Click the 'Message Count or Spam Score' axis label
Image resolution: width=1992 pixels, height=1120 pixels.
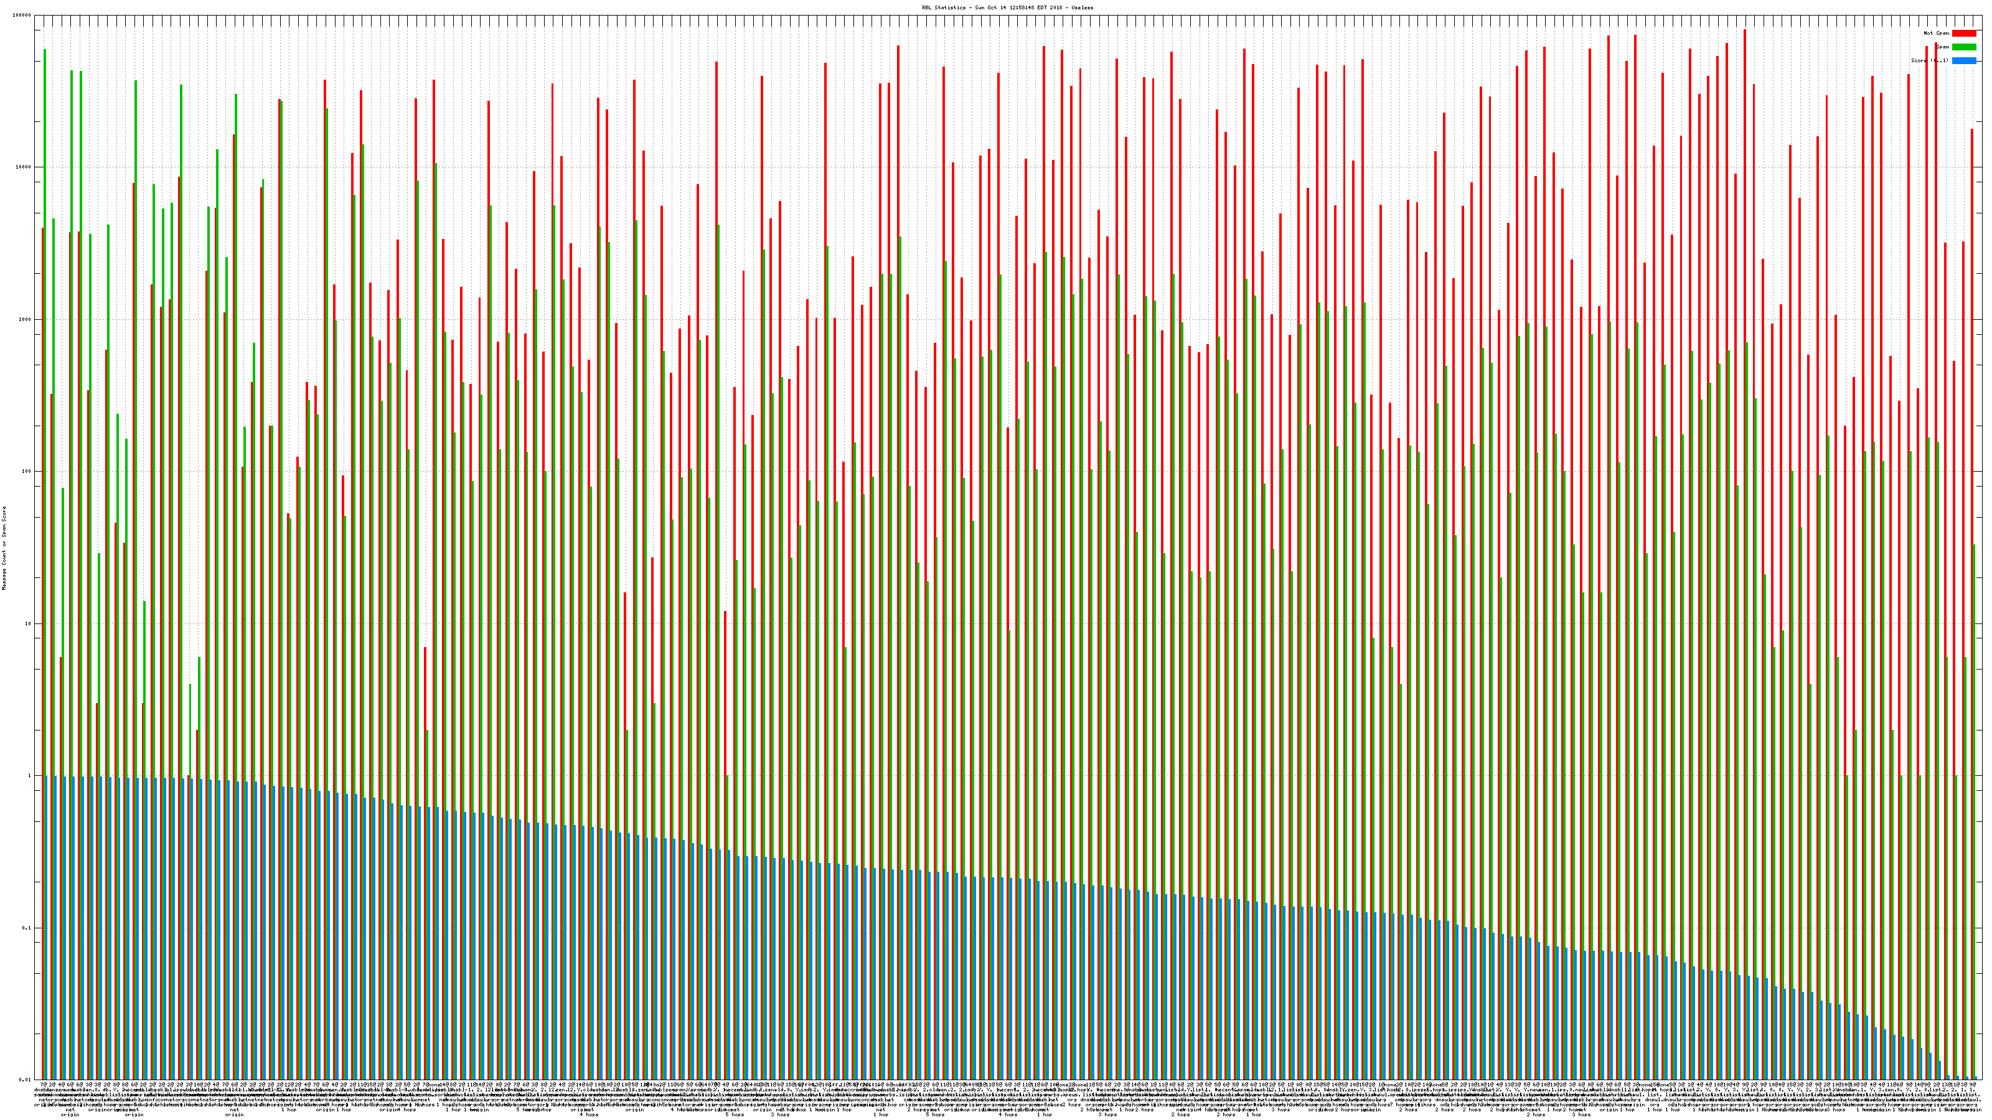[4, 548]
